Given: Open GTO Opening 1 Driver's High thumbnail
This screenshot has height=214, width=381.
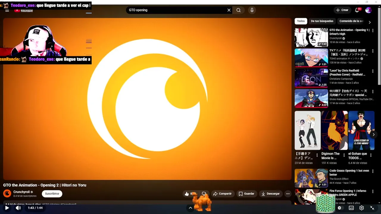Looking at the screenshot, I should click(311, 37).
